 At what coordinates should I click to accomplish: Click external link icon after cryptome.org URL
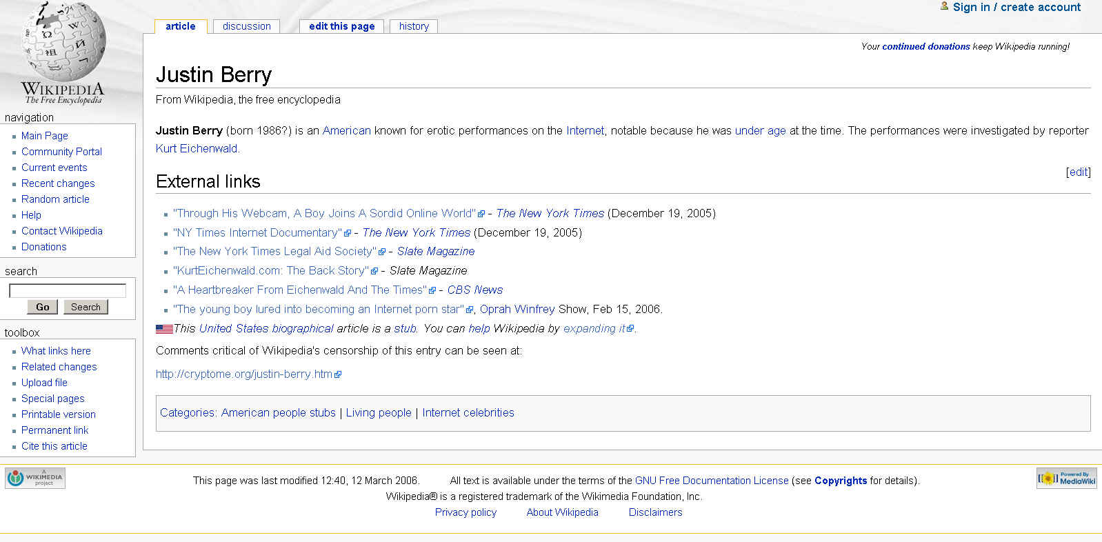(x=338, y=374)
